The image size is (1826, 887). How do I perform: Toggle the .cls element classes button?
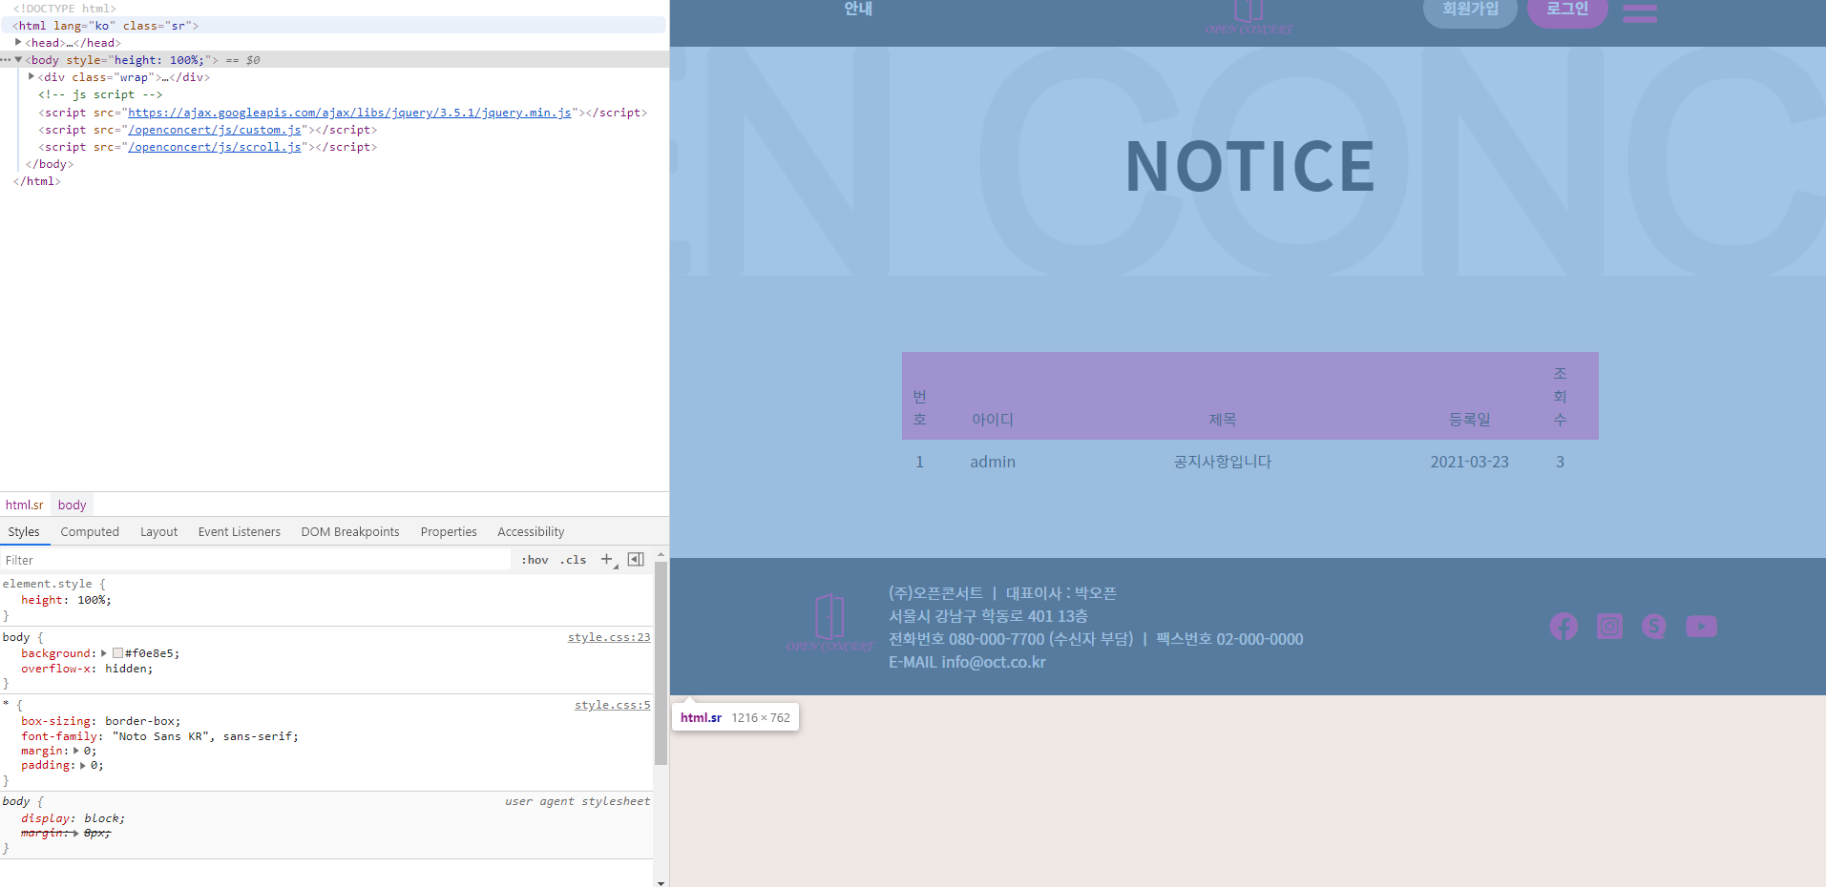coord(573,560)
